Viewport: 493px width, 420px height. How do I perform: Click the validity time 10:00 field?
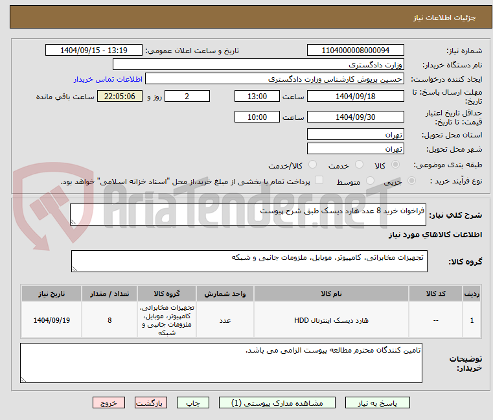257,117
